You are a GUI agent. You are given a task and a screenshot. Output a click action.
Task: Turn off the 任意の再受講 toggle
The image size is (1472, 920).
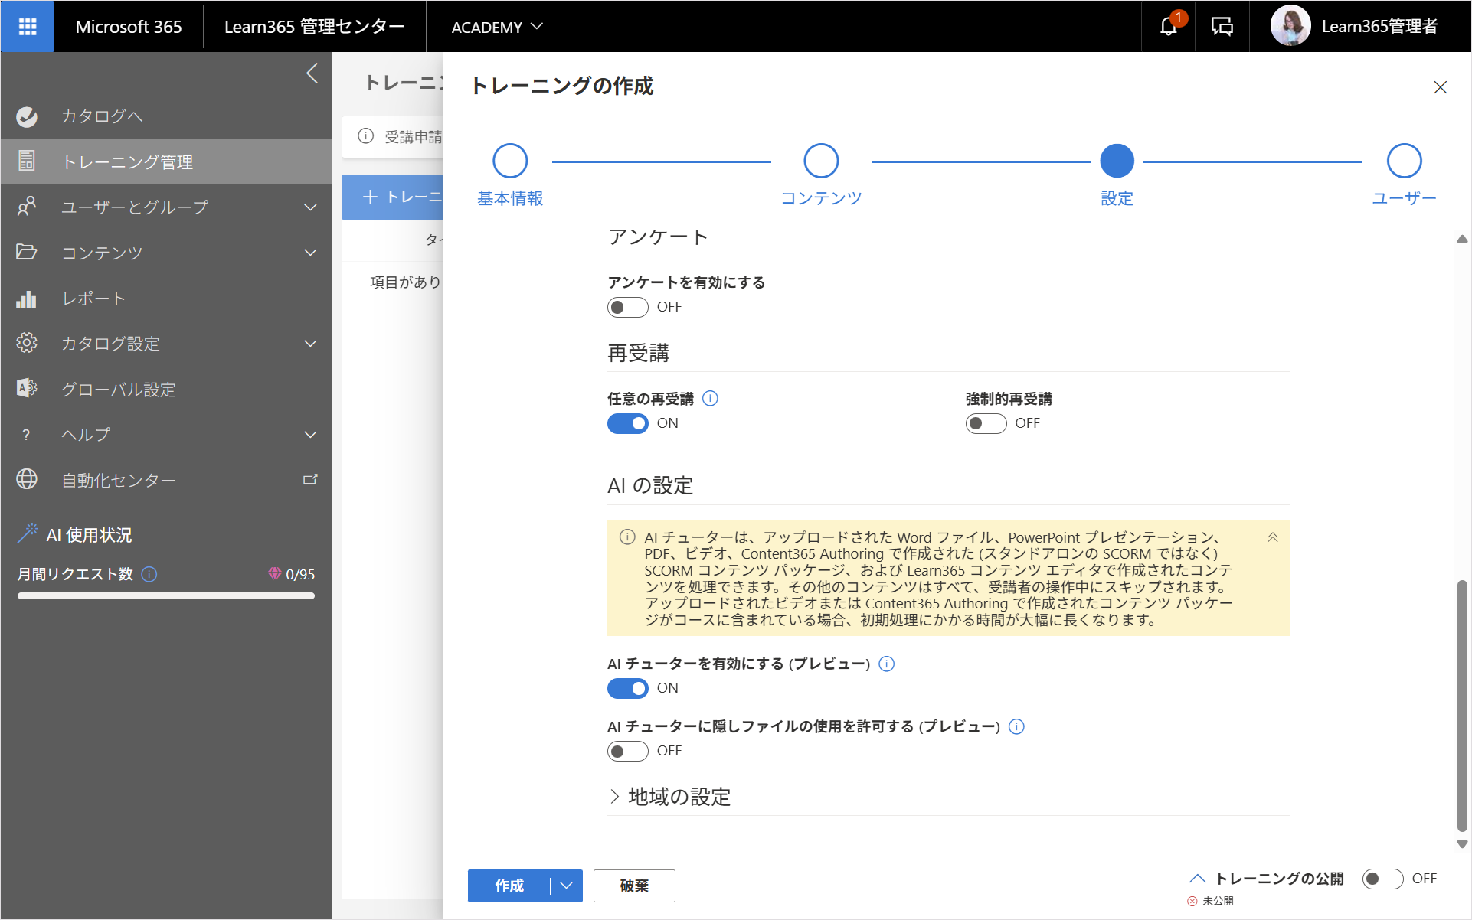pyautogui.click(x=627, y=423)
